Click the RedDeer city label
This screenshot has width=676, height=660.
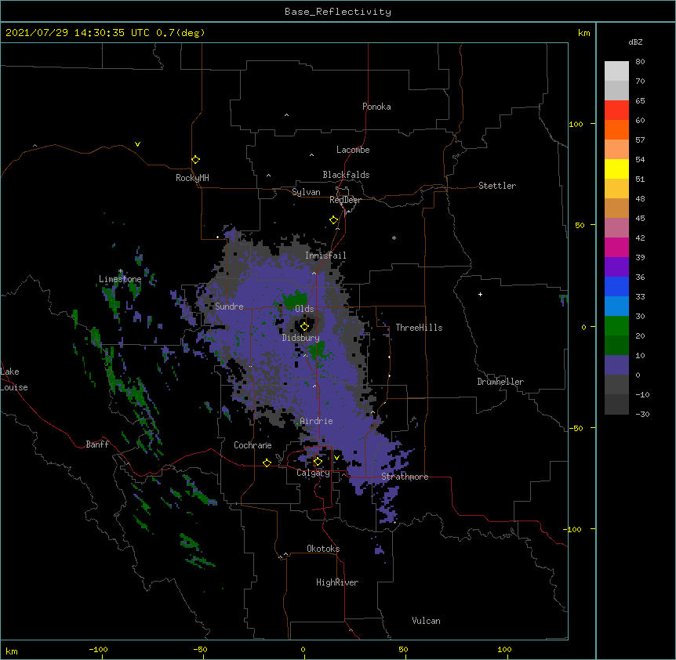pos(345,200)
